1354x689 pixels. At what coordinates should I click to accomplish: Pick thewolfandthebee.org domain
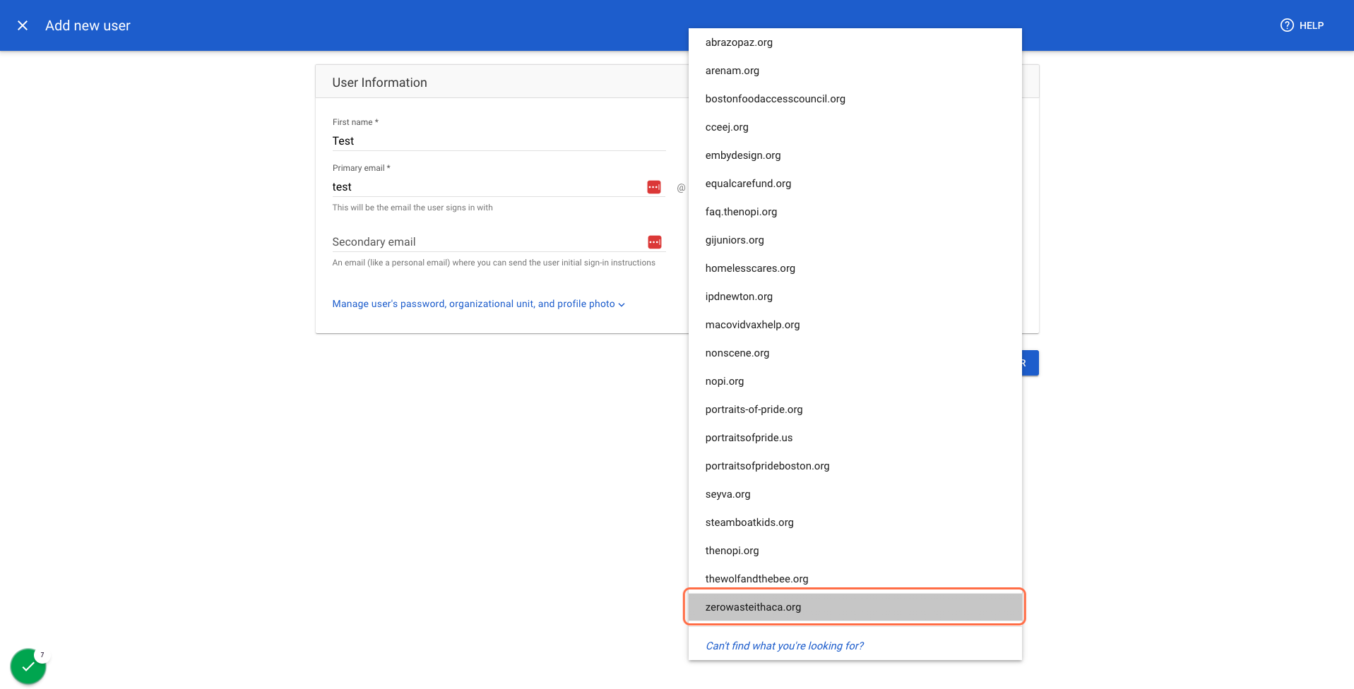[x=855, y=579]
